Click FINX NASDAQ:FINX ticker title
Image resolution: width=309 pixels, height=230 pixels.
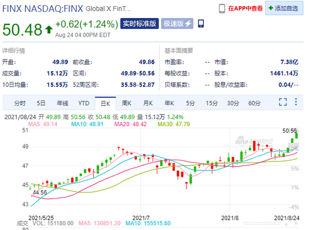coord(43,8)
